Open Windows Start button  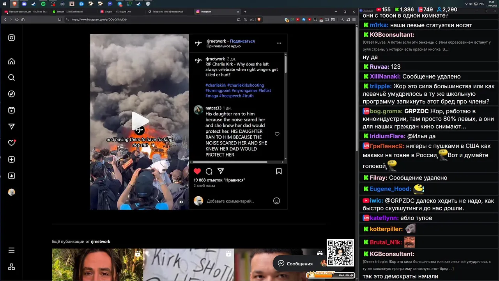(5, 4)
